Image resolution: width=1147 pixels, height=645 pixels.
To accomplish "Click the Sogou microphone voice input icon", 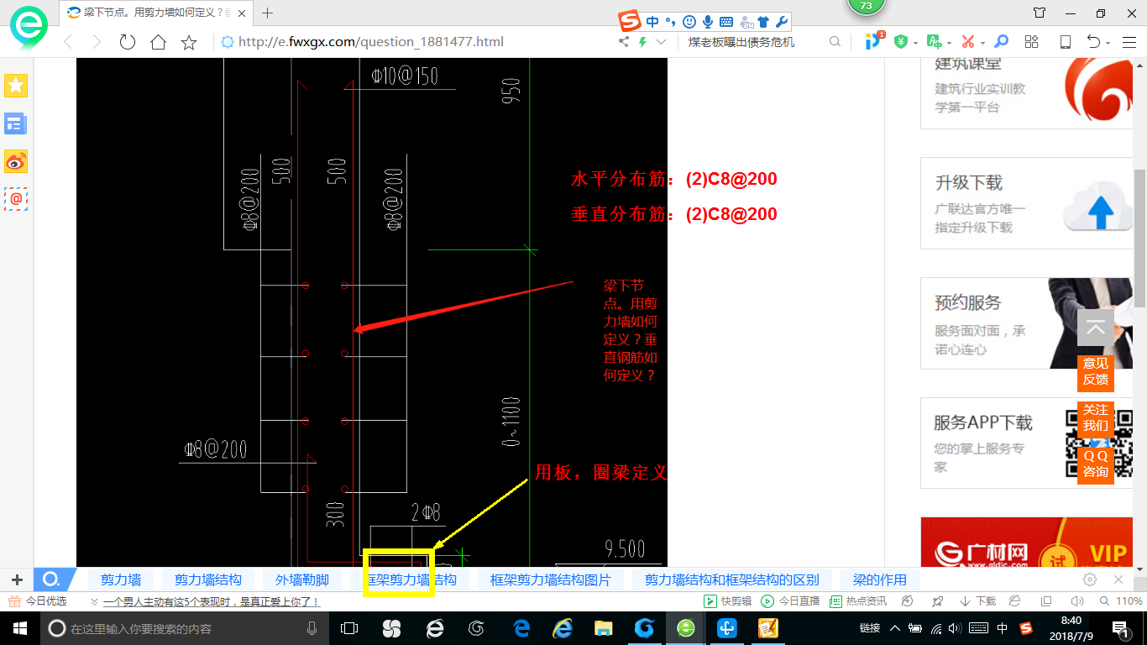I will pos(708,23).
